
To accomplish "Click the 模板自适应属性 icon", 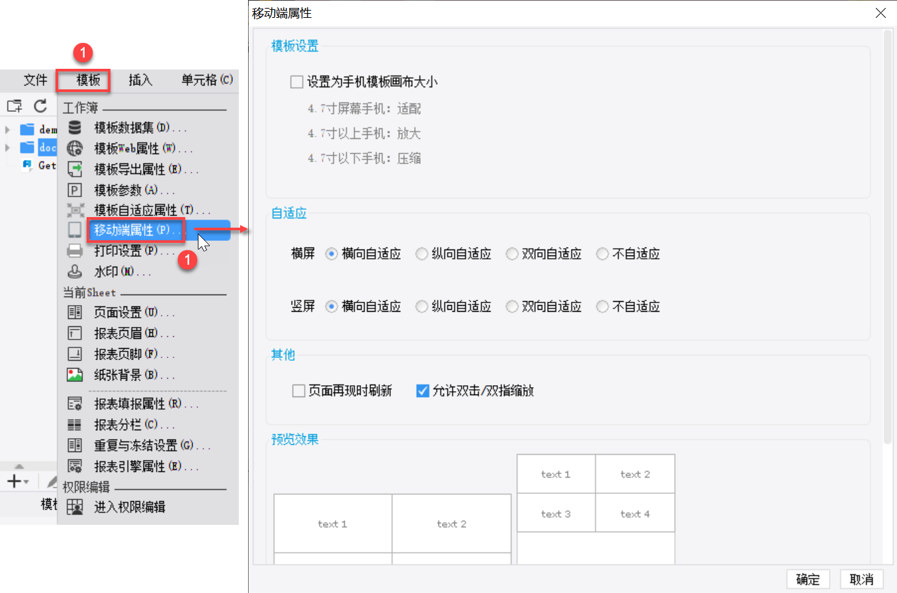I will pyautogui.click(x=75, y=210).
